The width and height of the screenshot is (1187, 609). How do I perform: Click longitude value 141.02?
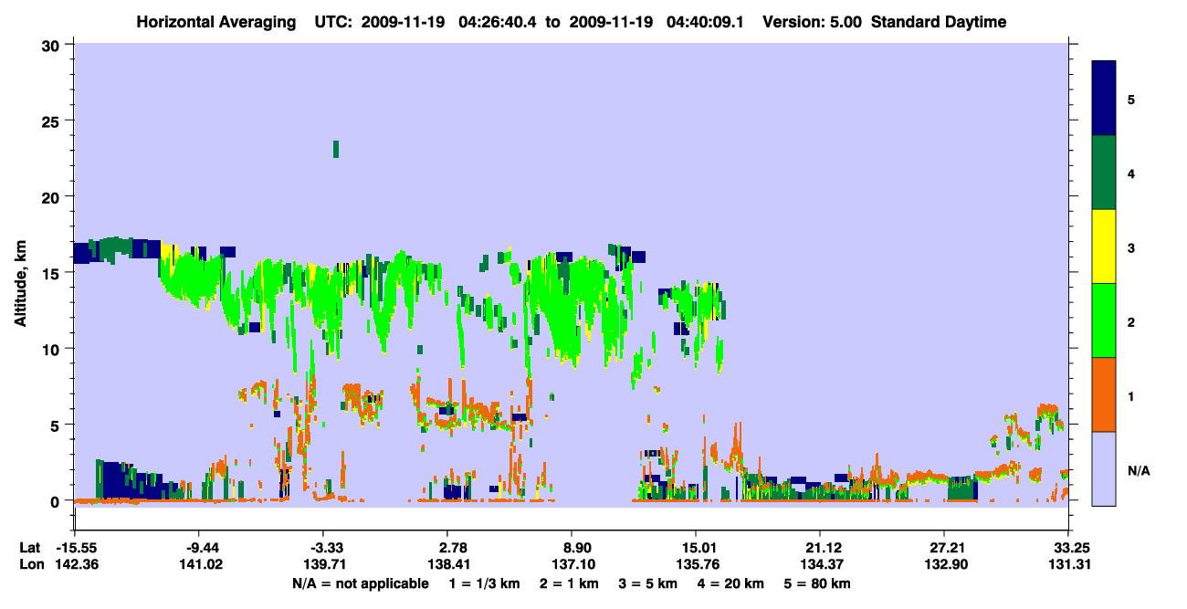point(200,564)
